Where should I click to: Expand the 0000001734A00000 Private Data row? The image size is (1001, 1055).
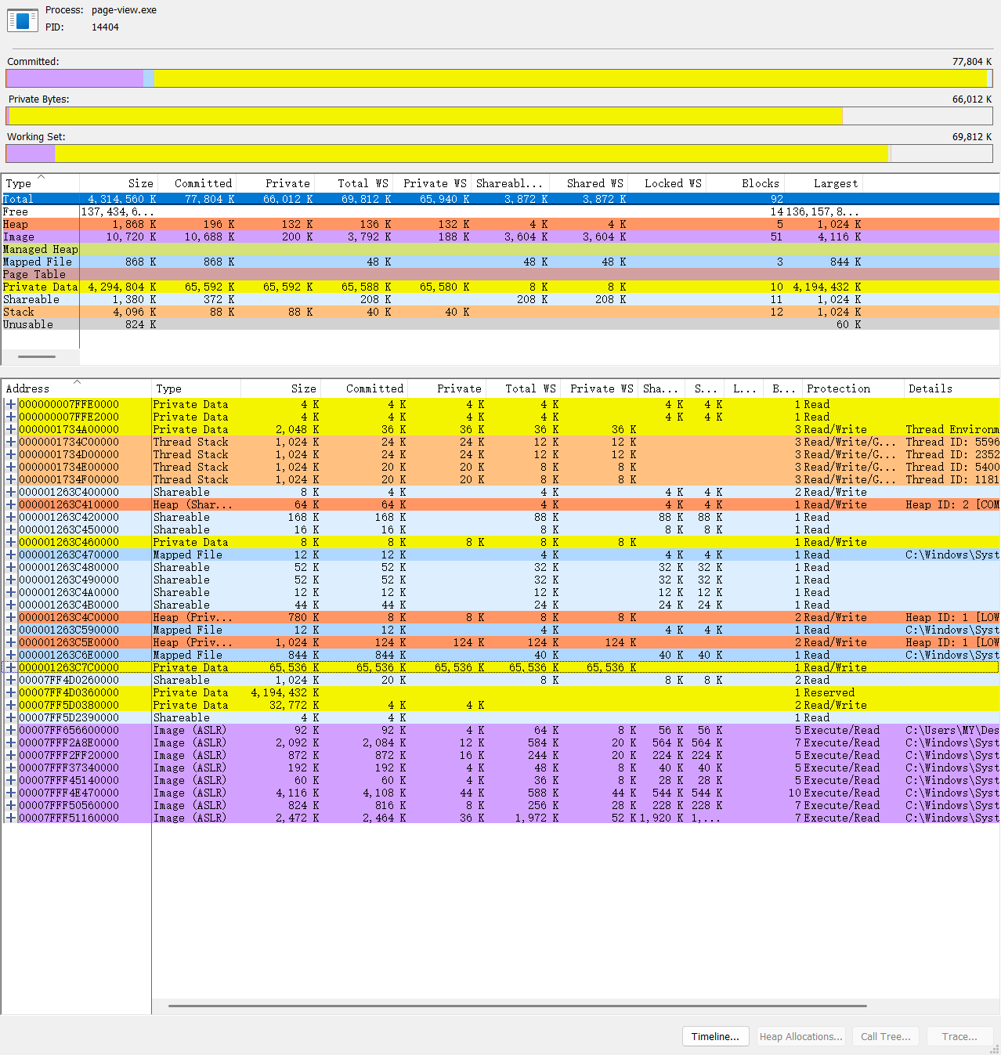(11, 429)
